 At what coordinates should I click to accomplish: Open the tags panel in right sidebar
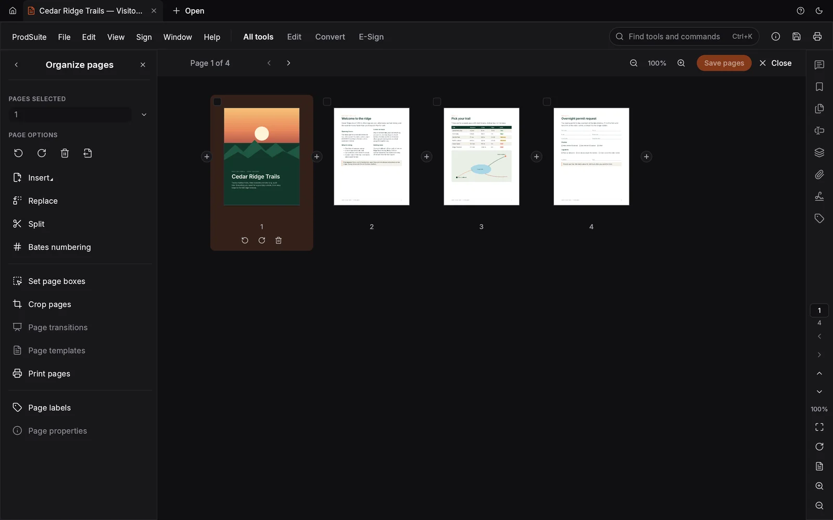pyautogui.click(x=819, y=218)
